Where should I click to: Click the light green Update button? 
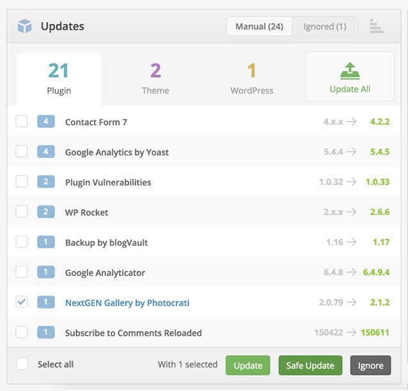247,365
